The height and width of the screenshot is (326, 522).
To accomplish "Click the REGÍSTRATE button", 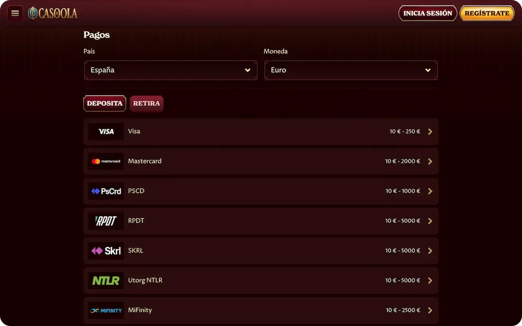I will [x=487, y=13].
